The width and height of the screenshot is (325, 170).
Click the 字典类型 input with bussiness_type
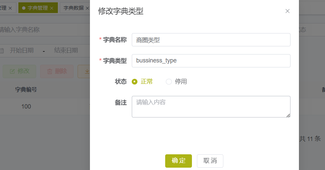[211, 61]
